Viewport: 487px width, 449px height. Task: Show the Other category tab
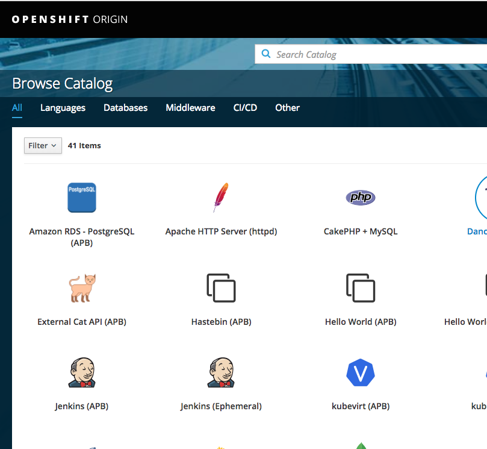287,108
